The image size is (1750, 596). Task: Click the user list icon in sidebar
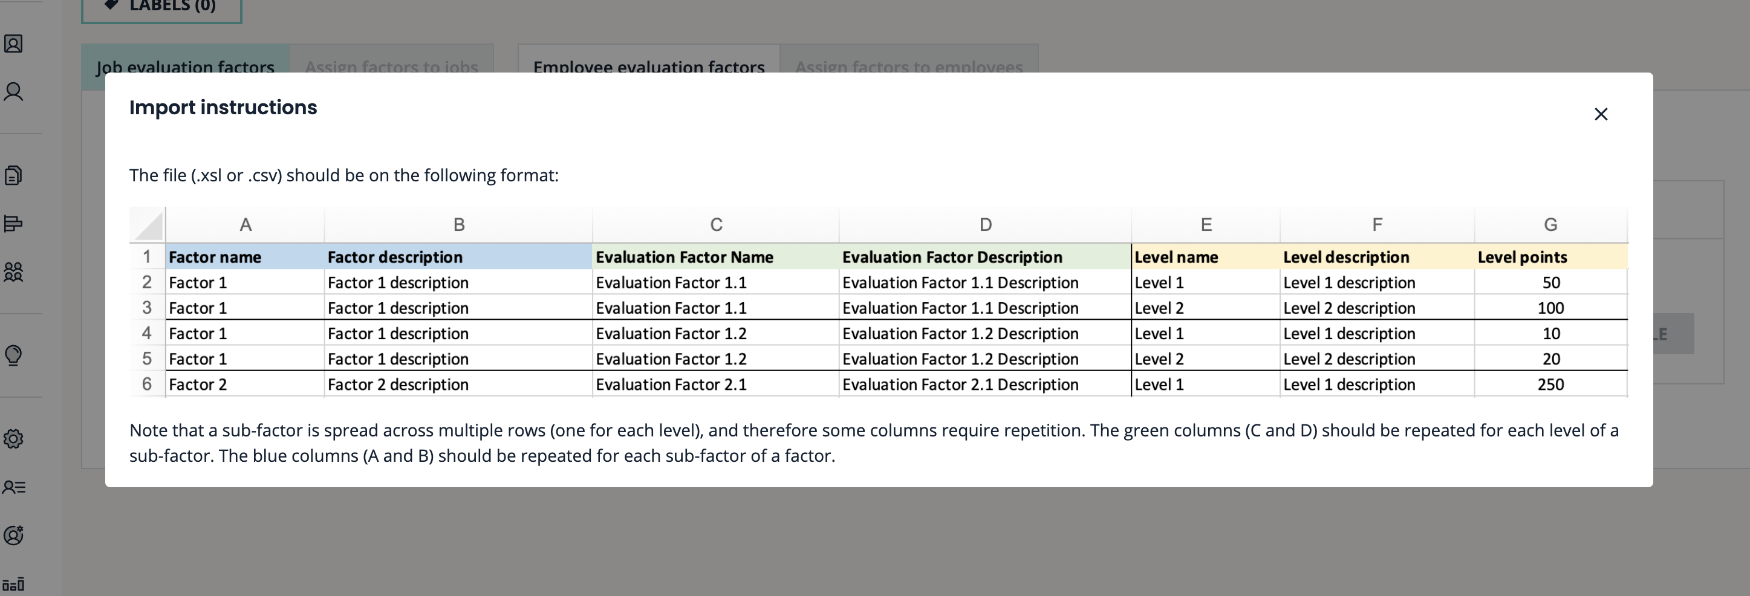13,487
